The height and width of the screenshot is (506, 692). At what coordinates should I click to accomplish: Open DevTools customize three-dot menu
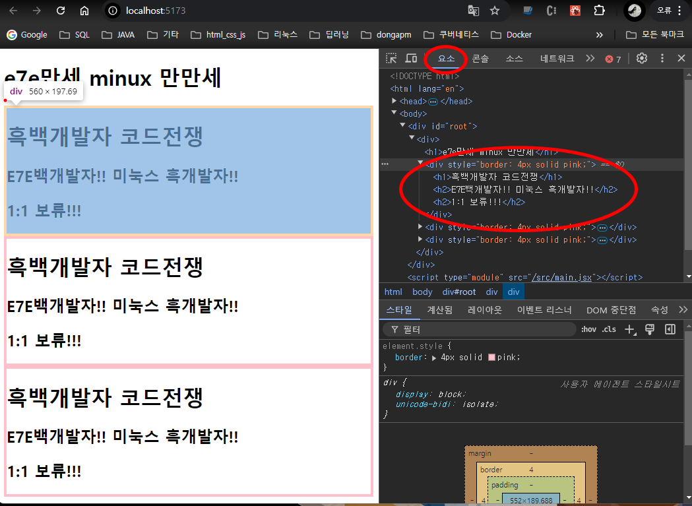662,58
